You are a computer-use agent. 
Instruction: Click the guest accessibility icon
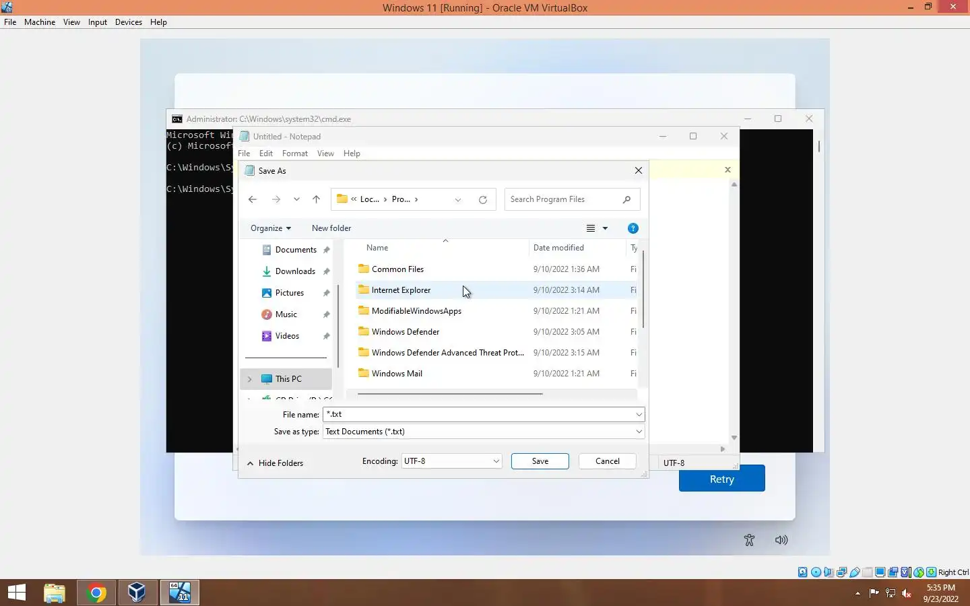click(x=749, y=540)
